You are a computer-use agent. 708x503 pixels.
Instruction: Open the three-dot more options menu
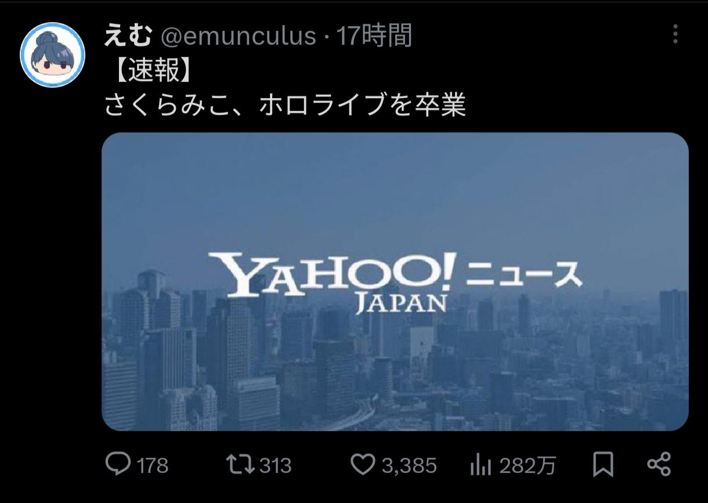(675, 34)
